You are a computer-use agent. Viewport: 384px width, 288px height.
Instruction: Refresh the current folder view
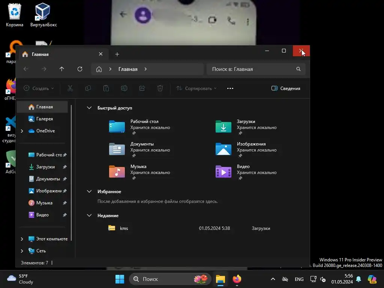80,69
